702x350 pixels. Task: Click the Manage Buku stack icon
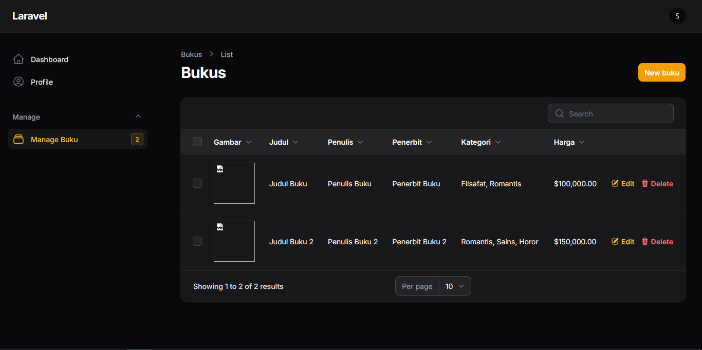point(19,140)
